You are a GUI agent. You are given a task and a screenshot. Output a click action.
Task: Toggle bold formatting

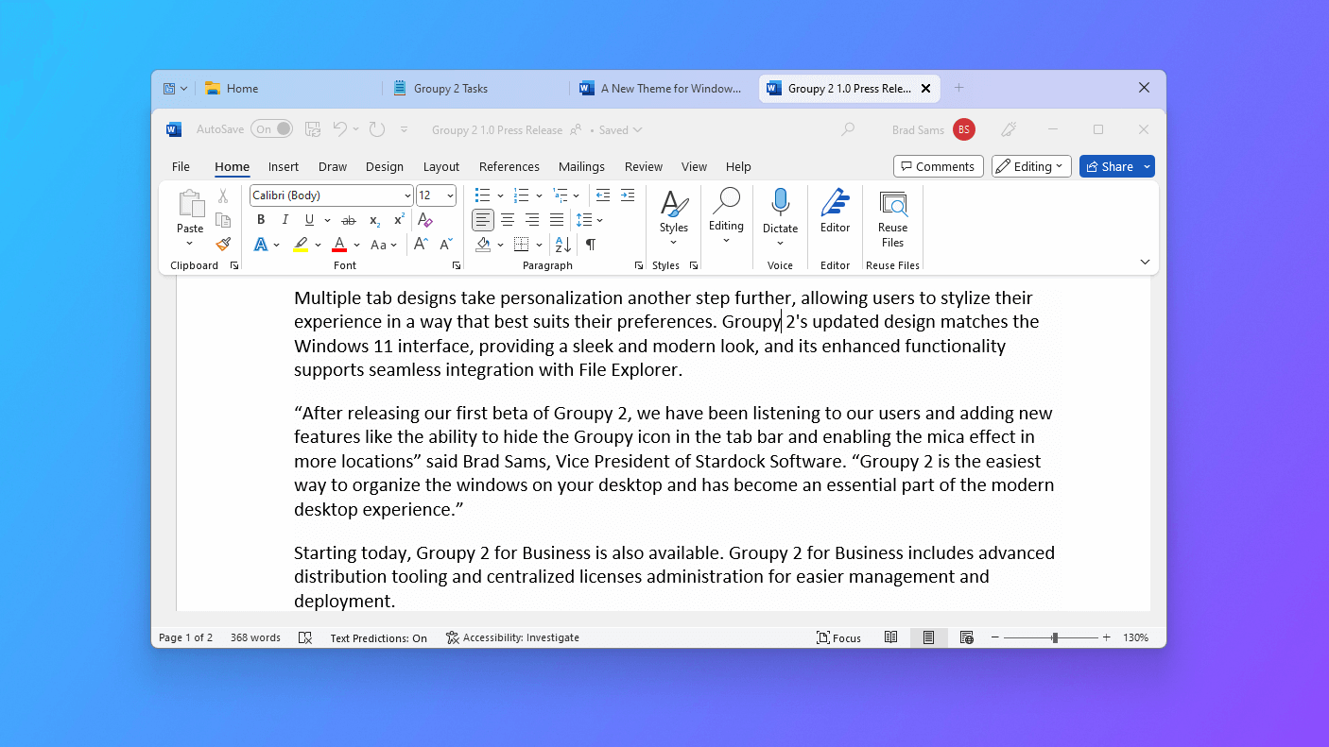(261, 220)
